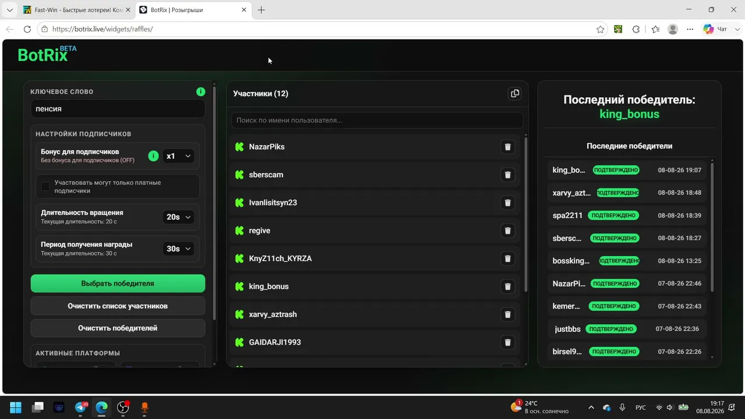Screen dimensions: 745x419
Task: Click the winner entry dated 08-08-26 13:25
Action: pyautogui.click(x=626, y=261)
